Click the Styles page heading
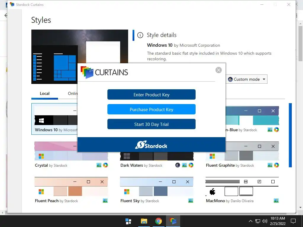 tap(41, 20)
